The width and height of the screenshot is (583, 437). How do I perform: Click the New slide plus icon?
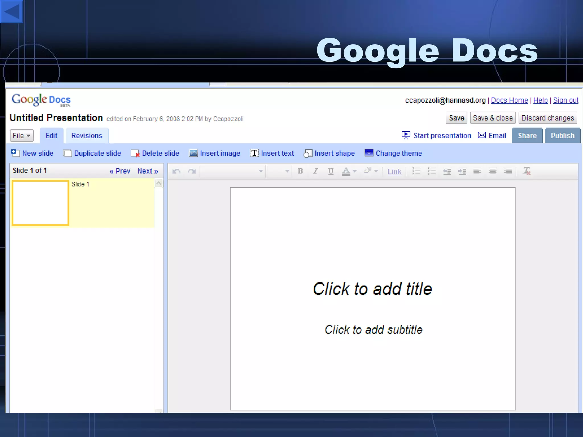(15, 153)
